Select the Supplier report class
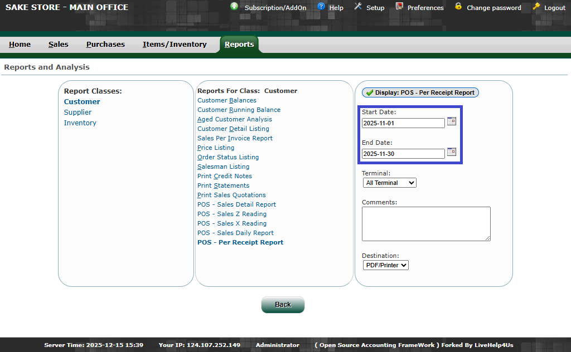 coord(78,113)
